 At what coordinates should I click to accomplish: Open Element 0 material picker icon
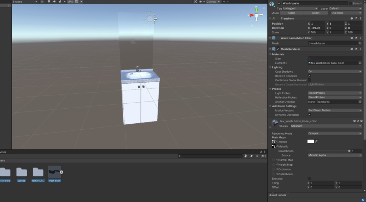(360, 63)
